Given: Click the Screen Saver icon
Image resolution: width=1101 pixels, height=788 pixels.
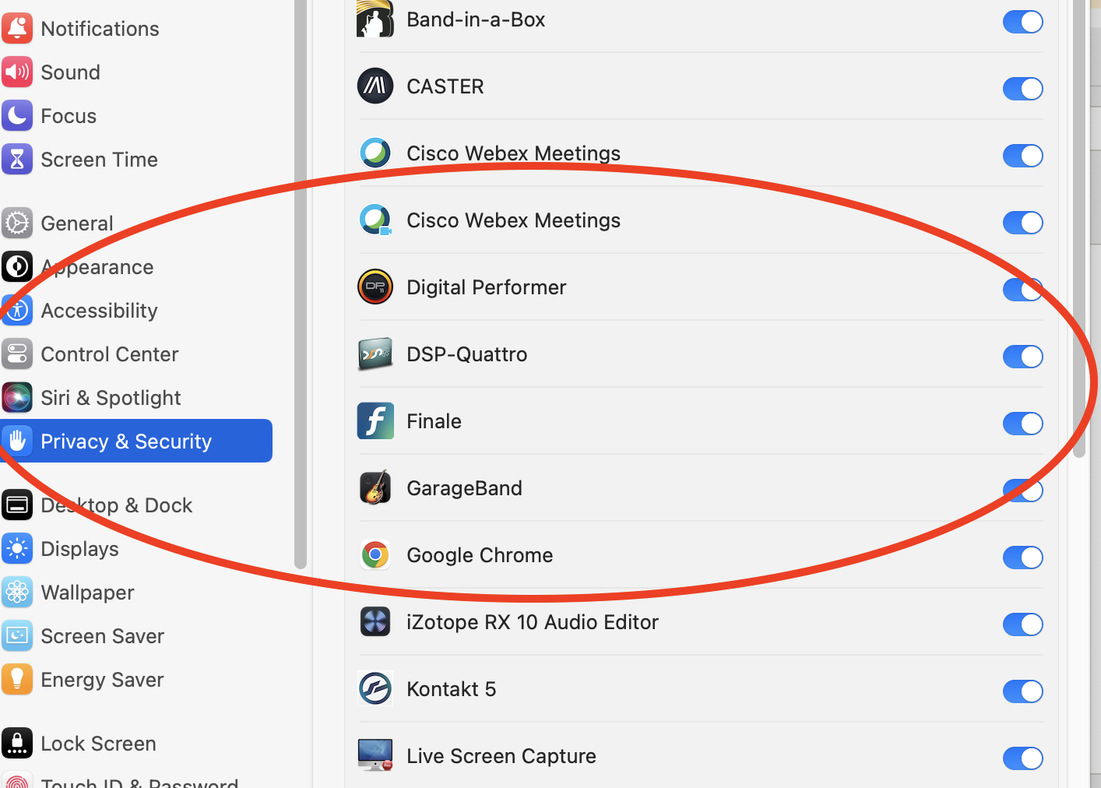Looking at the screenshot, I should [17, 635].
